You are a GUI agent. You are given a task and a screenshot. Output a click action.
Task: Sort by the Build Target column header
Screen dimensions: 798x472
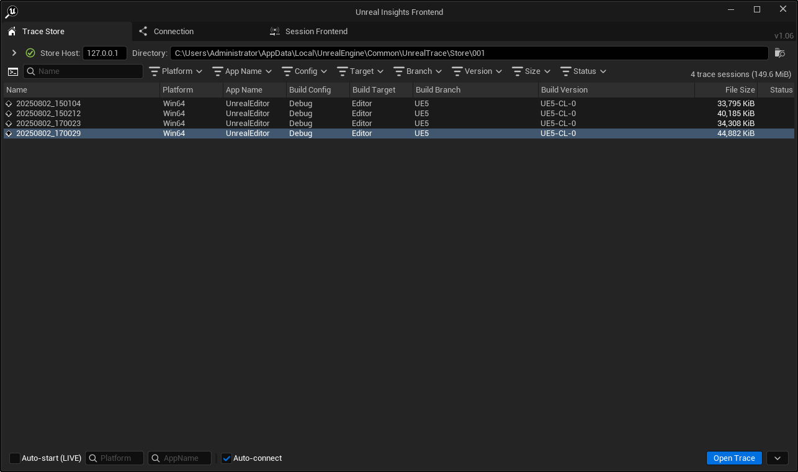381,90
